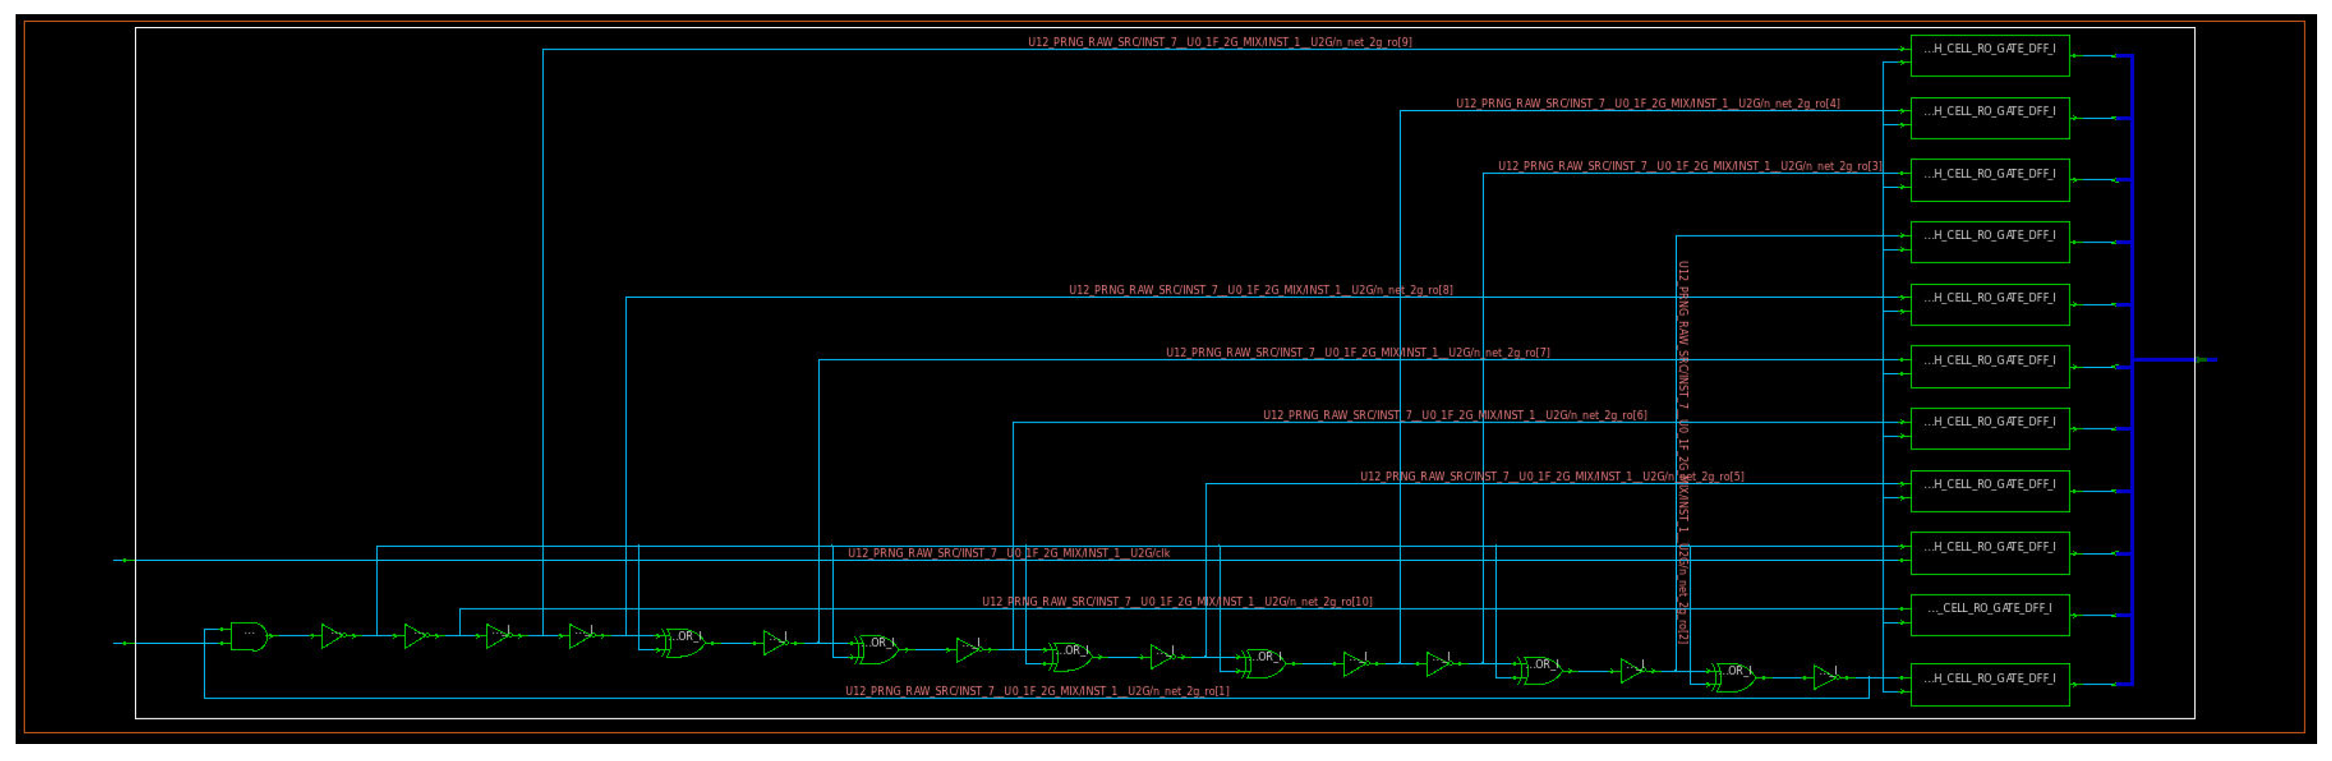Select net label ending 'n_net_2g_ro[5]'
The height and width of the screenshot is (761, 2332).
click(x=1551, y=476)
